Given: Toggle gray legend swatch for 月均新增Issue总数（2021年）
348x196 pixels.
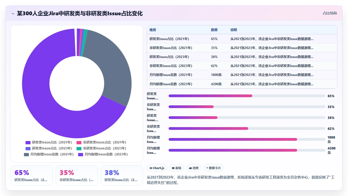Looking at the screenshot, I should point(26,154).
